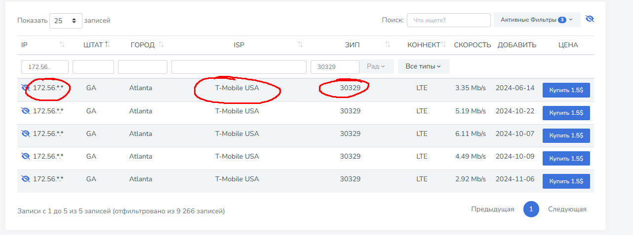Reveal IP of the 2024-10-22 row

pyautogui.click(x=26, y=111)
